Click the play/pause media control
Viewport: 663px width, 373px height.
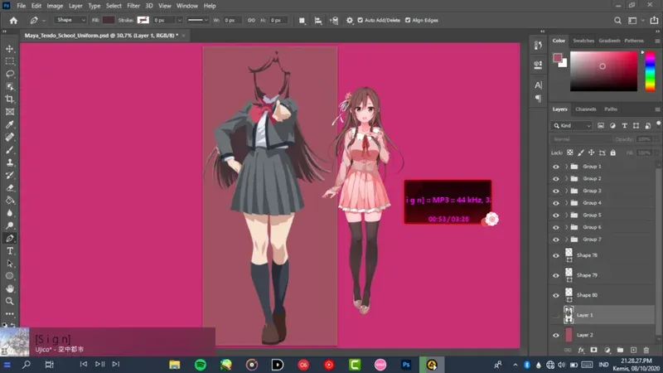pos(99,364)
